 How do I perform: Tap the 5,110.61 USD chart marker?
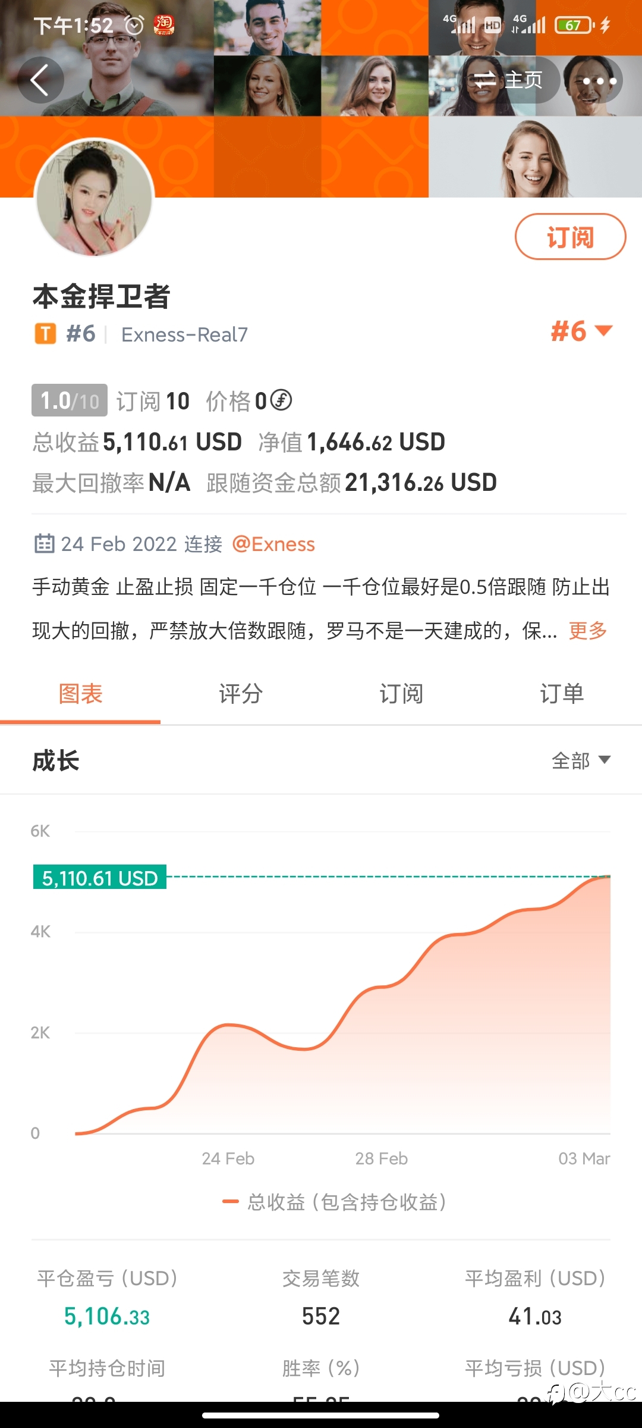(100, 877)
